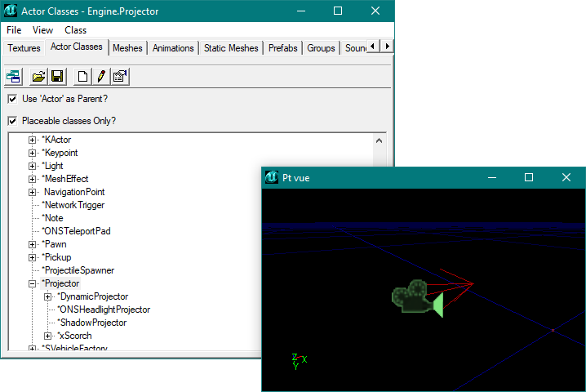Expand the *KActor tree node
Image resolution: width=586 pixels, height=392 pixels.
click(32, 140)
